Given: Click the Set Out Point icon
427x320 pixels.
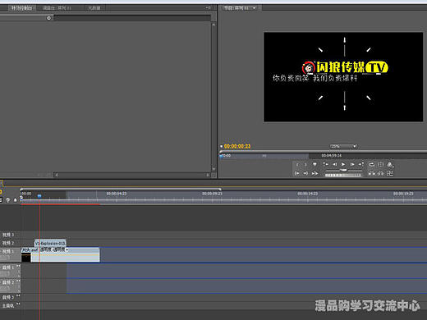Looking at the screenshot, I should click(305, 164).
